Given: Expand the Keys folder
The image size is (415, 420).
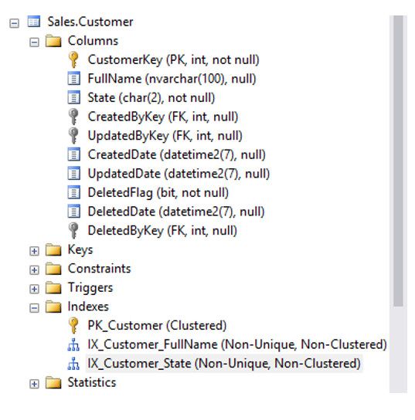Looking at the screenshot, I should click(x=34, y=251).
